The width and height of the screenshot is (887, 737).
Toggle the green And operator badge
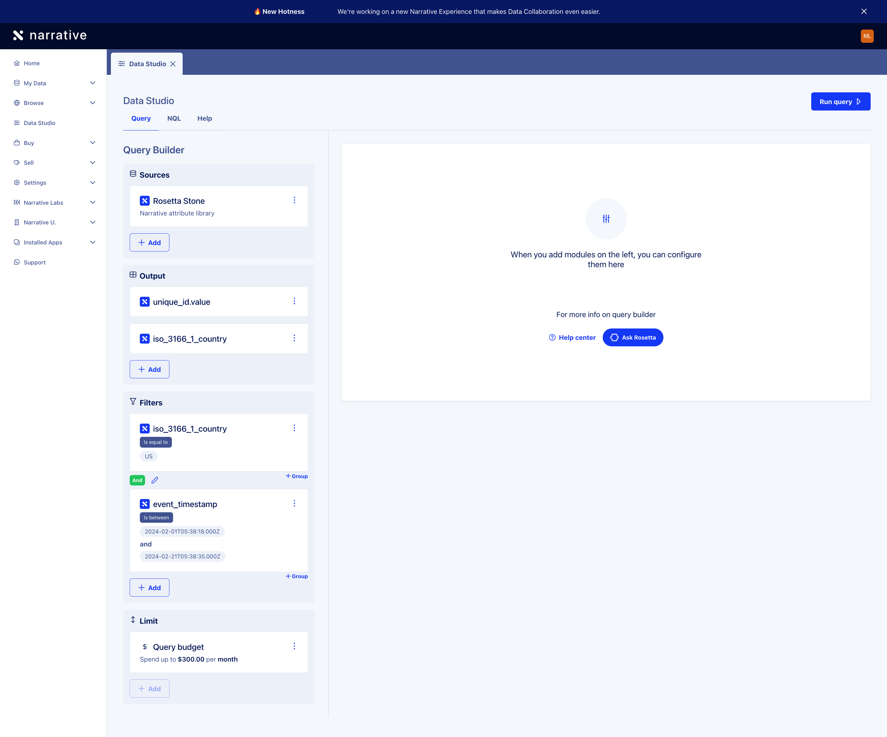click(137, 480)
